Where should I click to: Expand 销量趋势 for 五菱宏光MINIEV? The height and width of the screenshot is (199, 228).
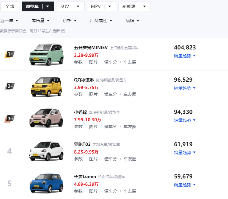[185, 56]
